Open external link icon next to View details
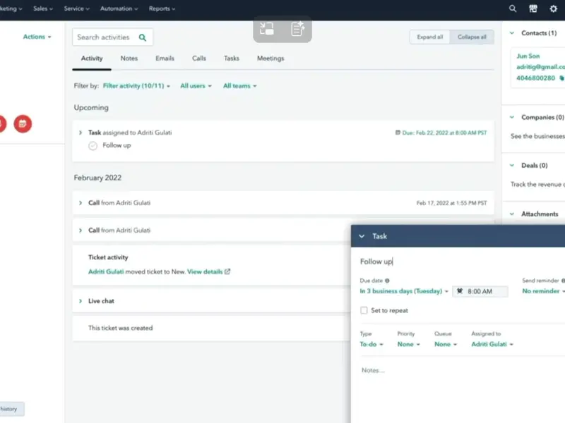The height and width of the screenshot is (423, 565). (227, 271)
